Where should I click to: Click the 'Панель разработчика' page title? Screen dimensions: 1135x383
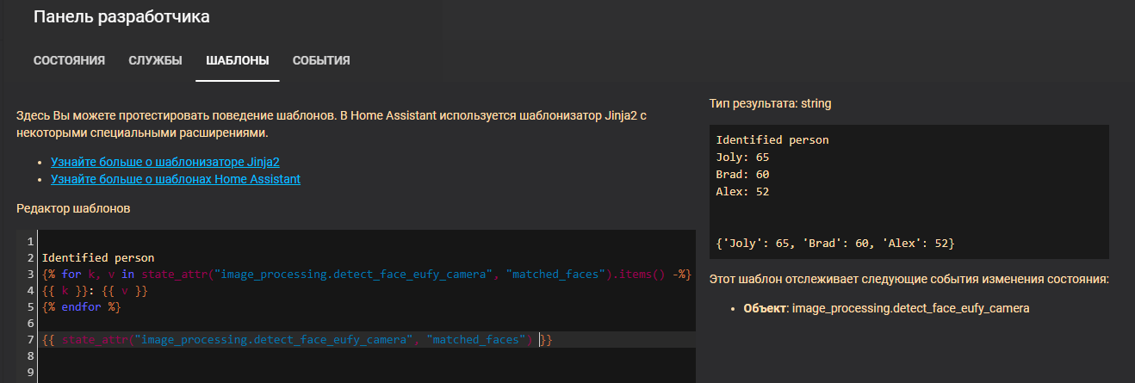[x=121, y=16]
